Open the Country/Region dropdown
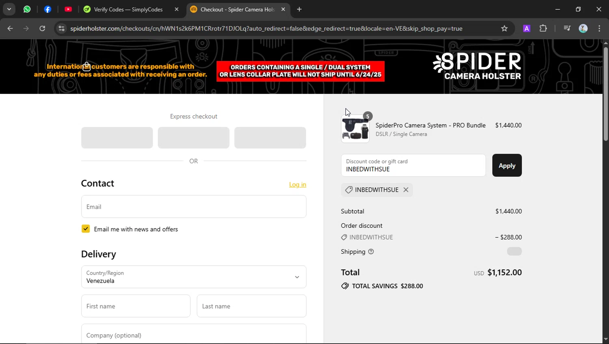The width and height of the screenshot is (609, 344). [194, 277]
